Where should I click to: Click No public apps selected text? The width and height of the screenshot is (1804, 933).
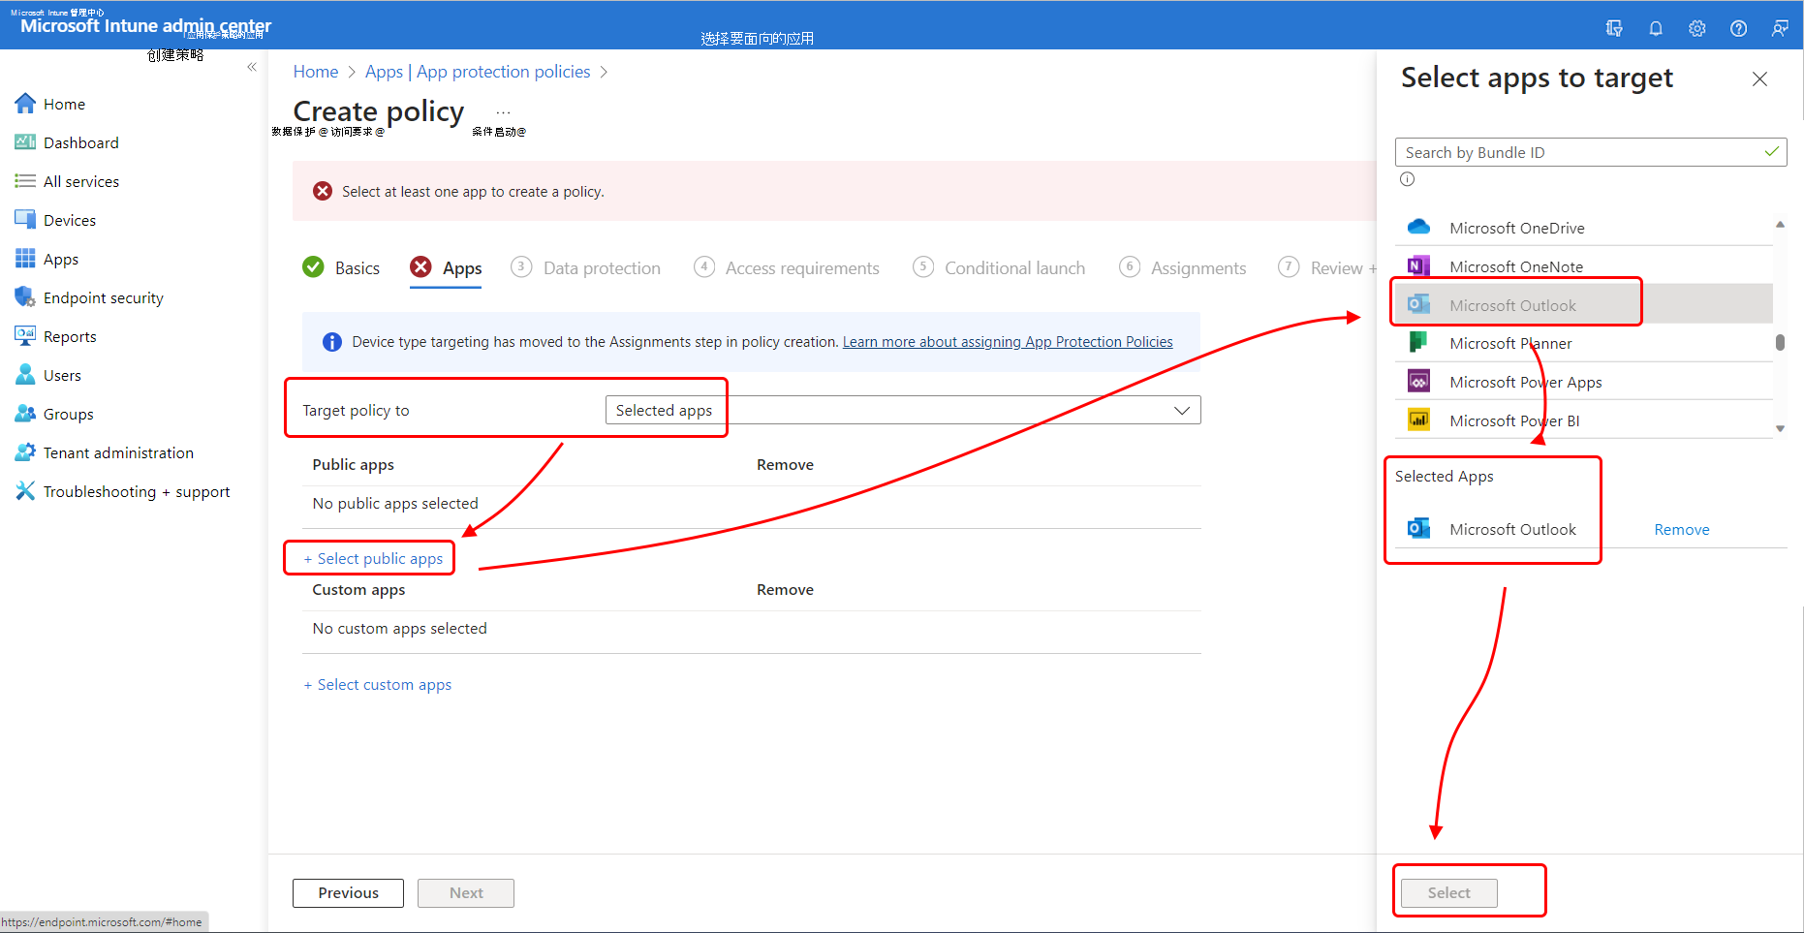395,503
